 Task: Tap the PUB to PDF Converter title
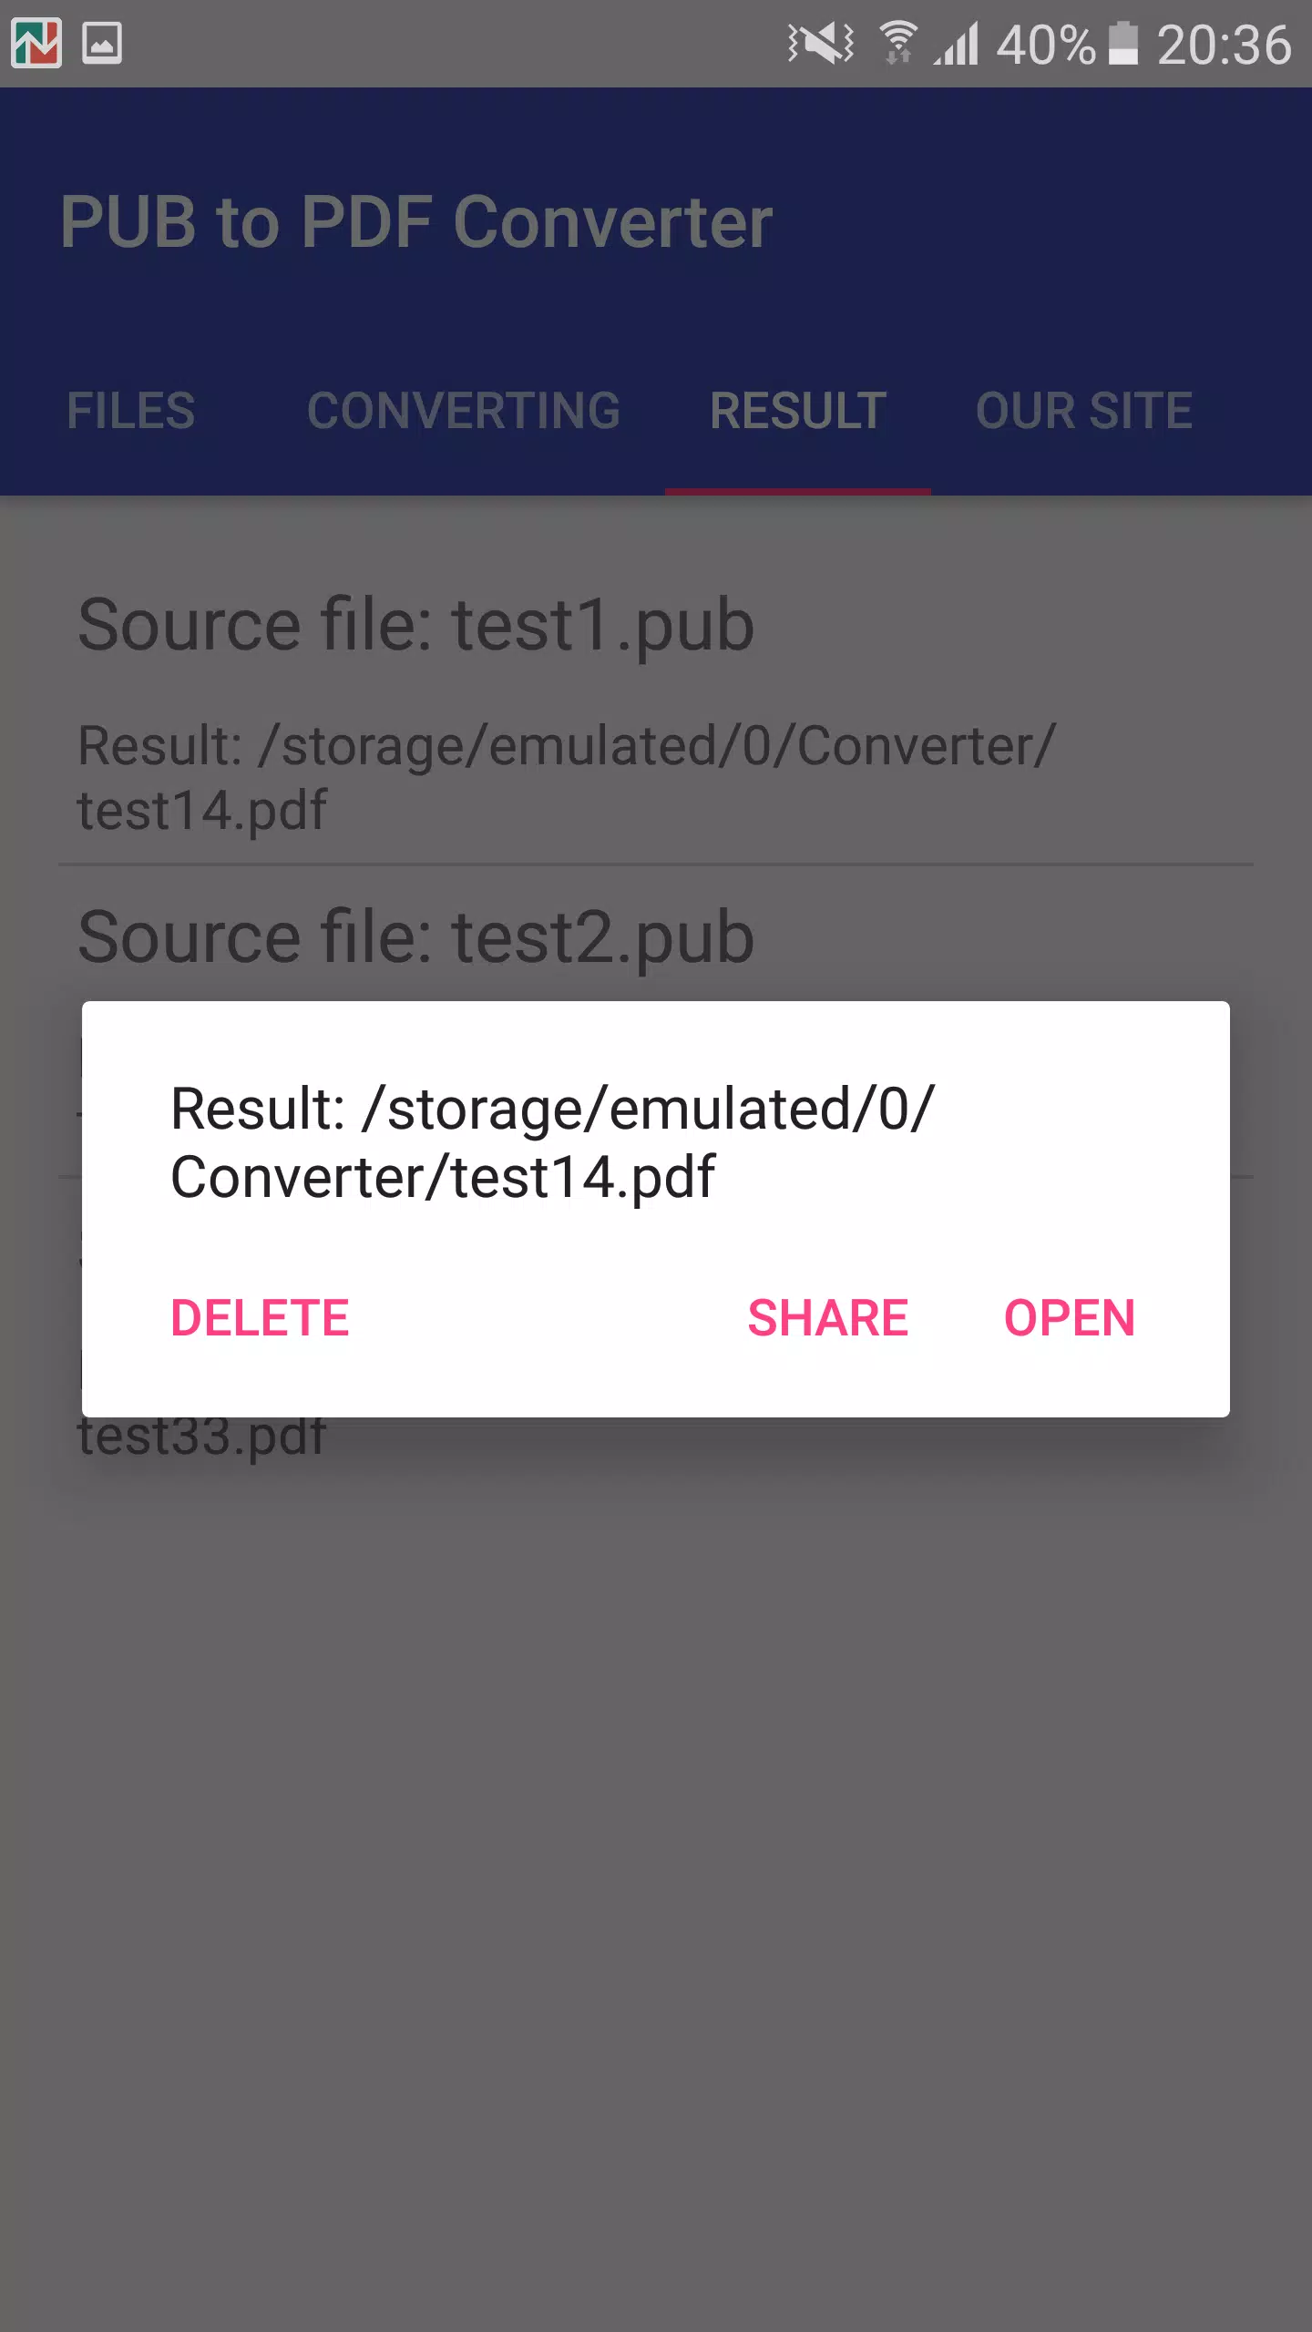pos(416,222)
